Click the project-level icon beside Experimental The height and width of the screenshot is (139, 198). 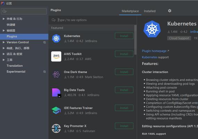[44, 72]
